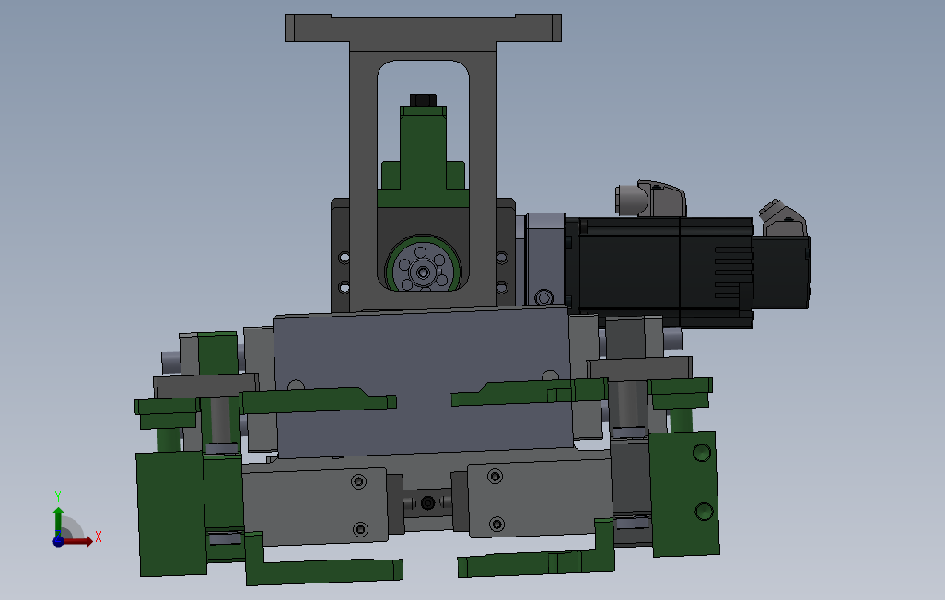Pick the black screw on the bottom center coupling

428,502
